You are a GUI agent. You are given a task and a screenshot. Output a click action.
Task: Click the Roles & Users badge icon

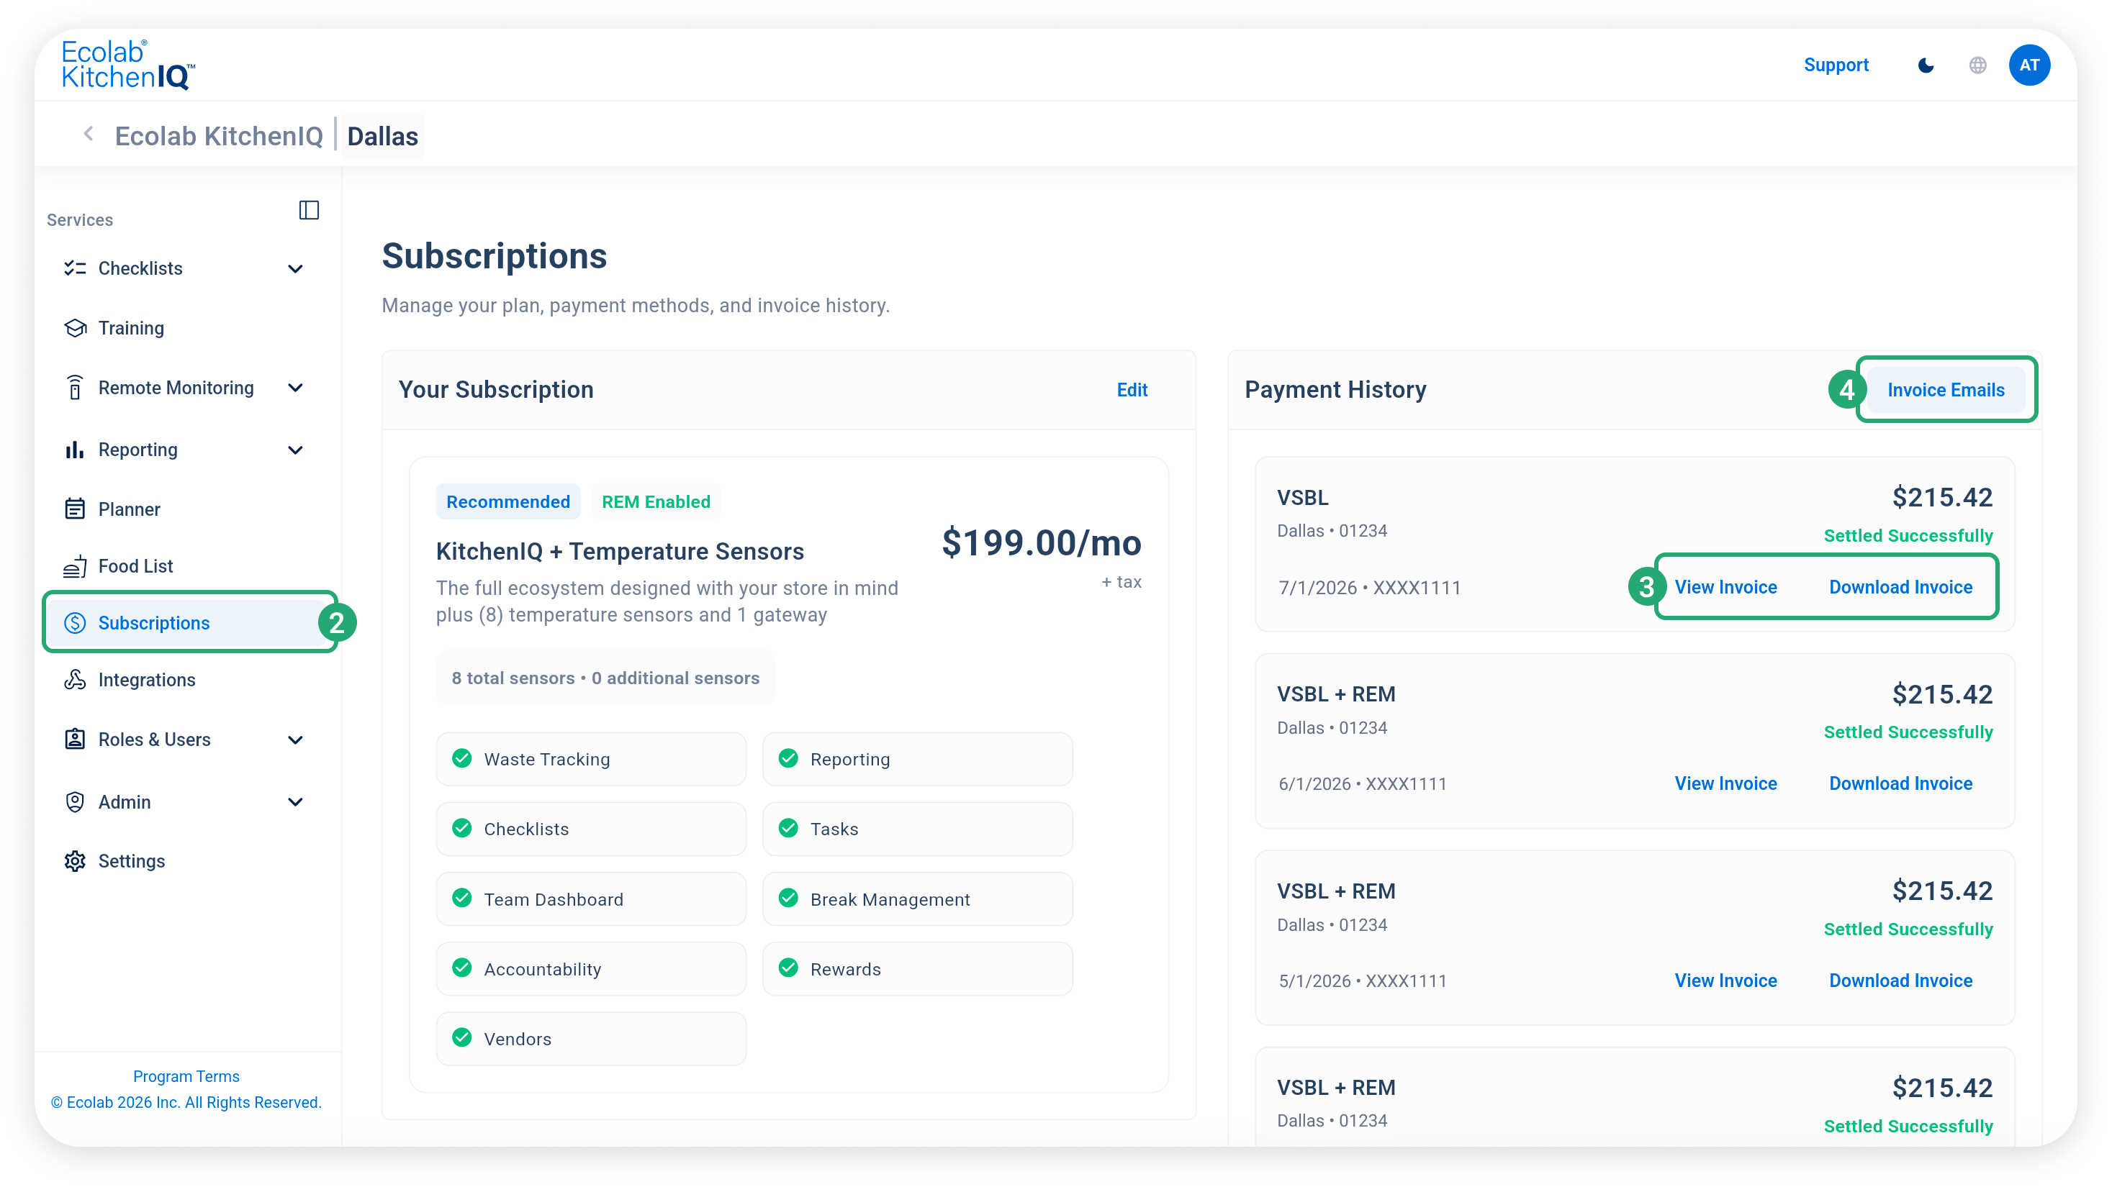(x=76, y=739)
